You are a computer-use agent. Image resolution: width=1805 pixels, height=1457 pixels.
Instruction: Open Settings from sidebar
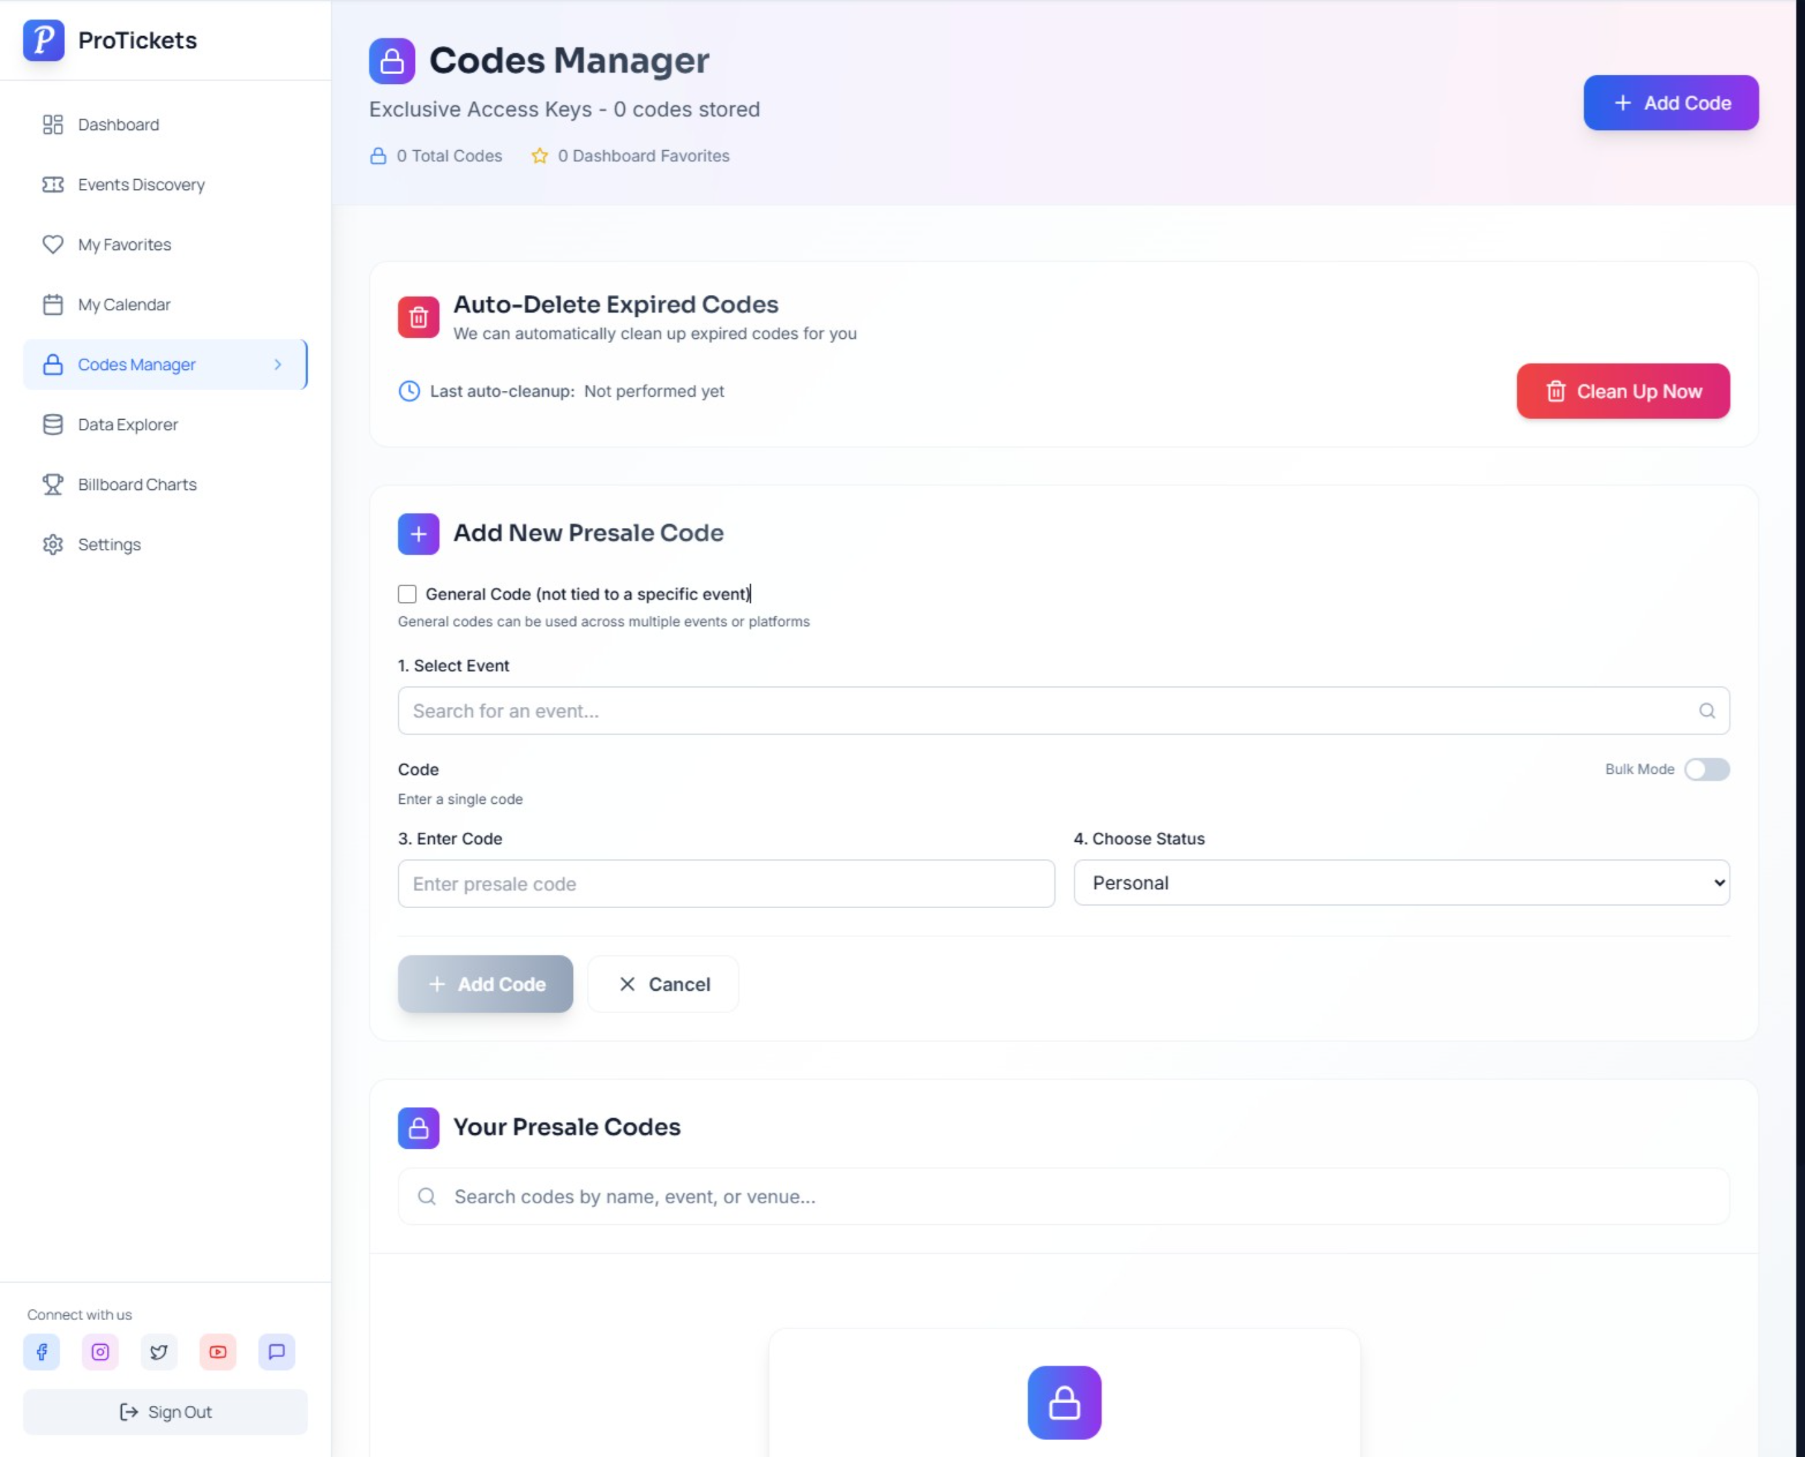(x=165, y=545)
